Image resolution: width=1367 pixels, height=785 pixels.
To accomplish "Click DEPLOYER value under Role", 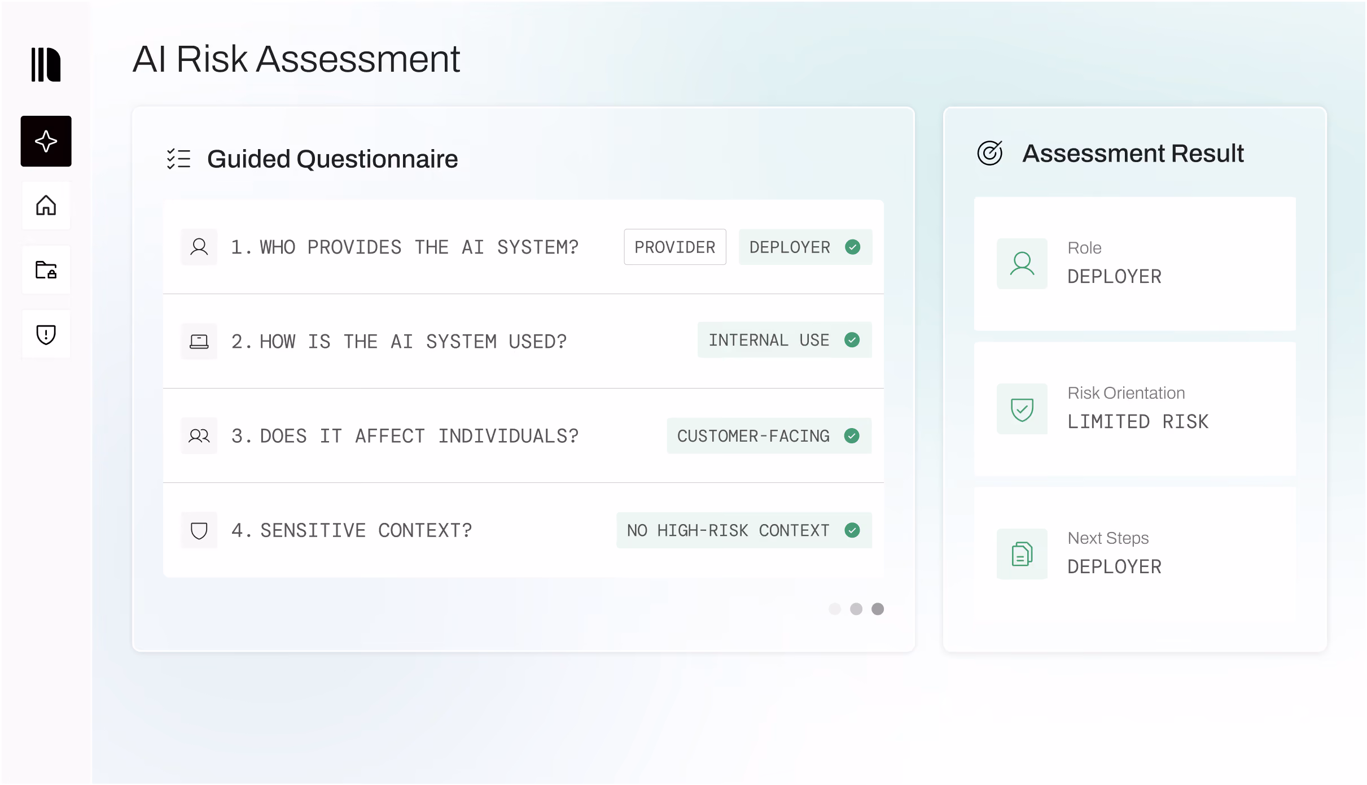I will 1114,277.
